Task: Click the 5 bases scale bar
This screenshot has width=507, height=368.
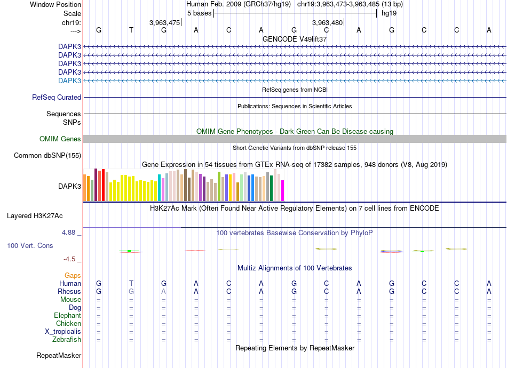Action: (x=295, y=13)
